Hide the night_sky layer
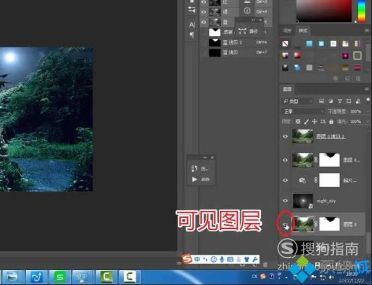 [285, 201]
